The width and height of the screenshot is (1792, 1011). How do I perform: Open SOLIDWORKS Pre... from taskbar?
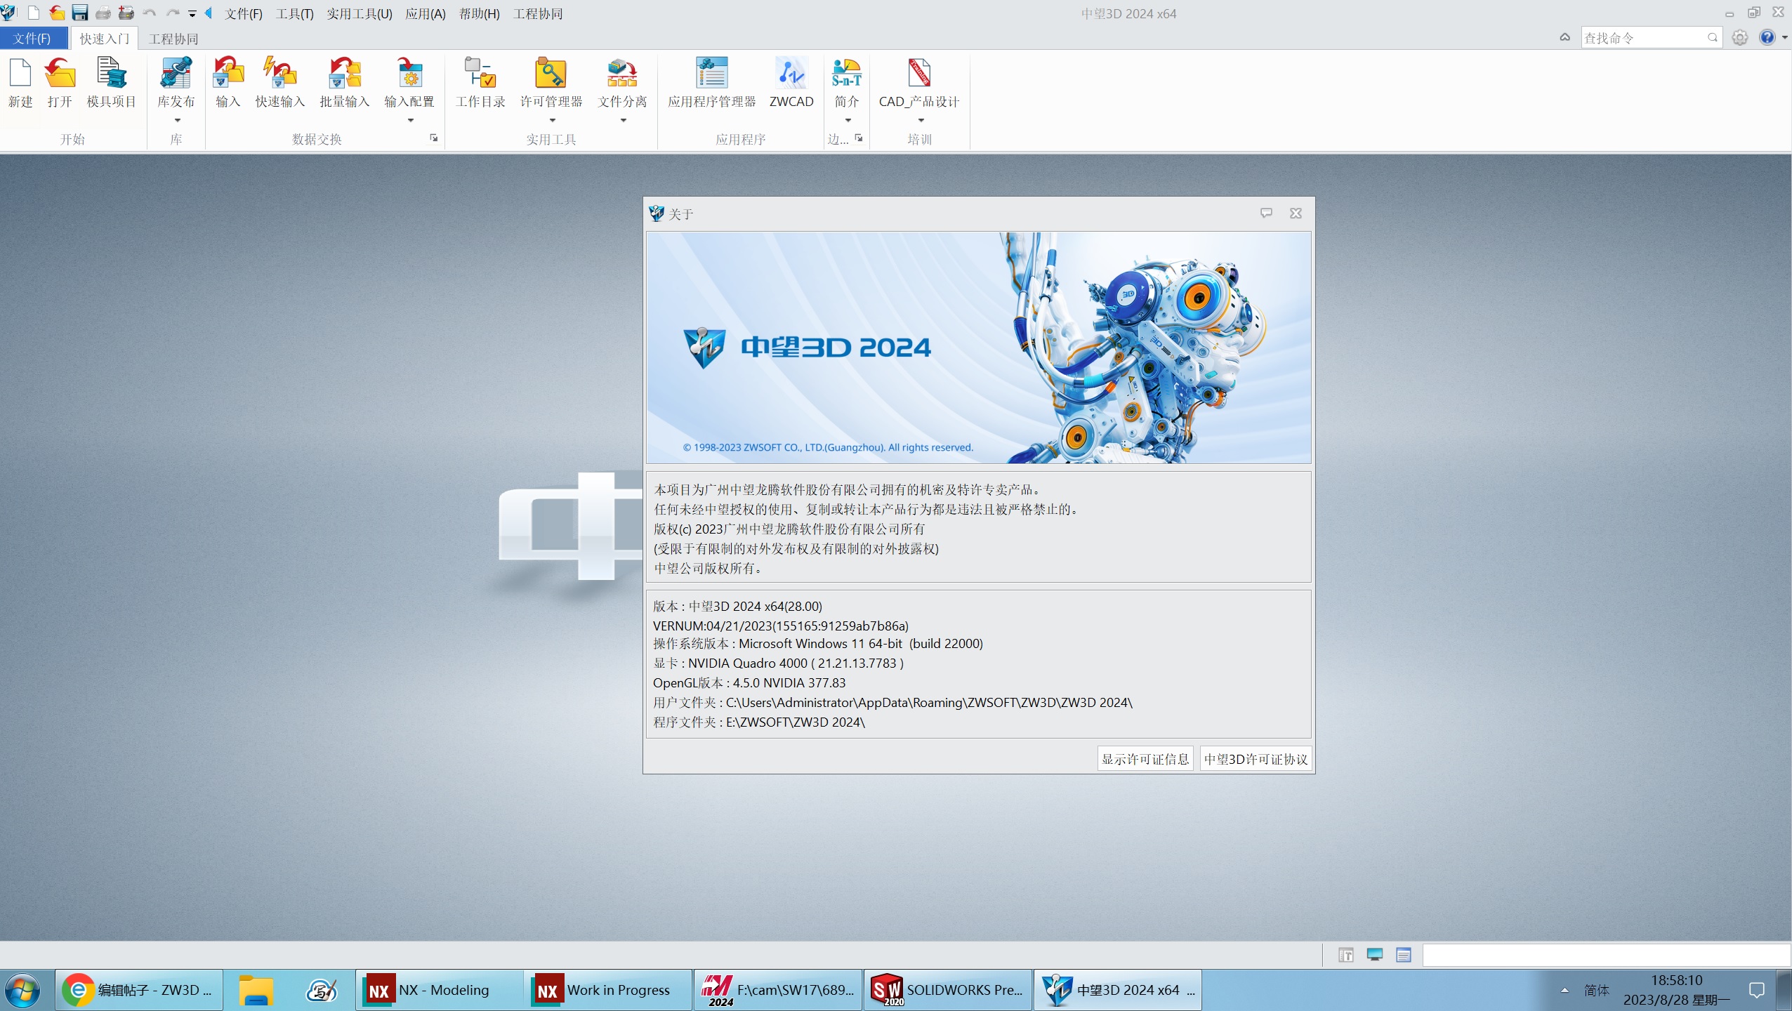[948, 990]
